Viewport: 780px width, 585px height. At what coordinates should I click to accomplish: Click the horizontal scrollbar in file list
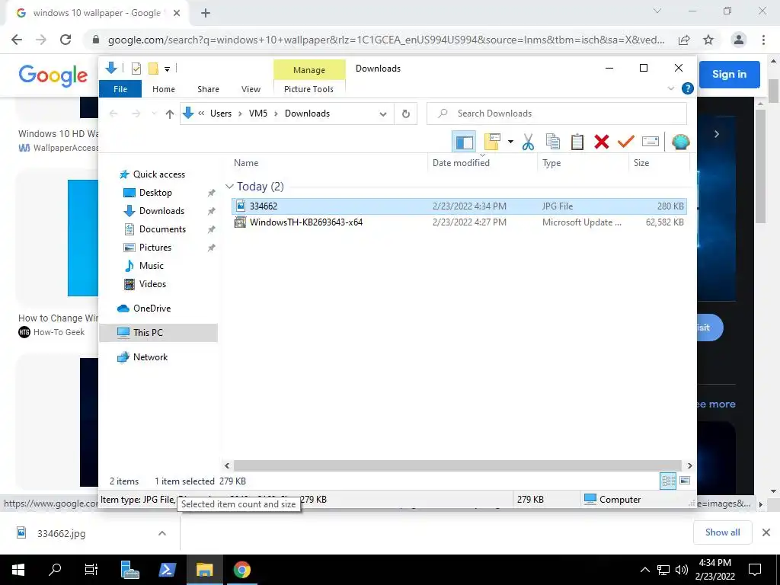(x=458, y=465)
